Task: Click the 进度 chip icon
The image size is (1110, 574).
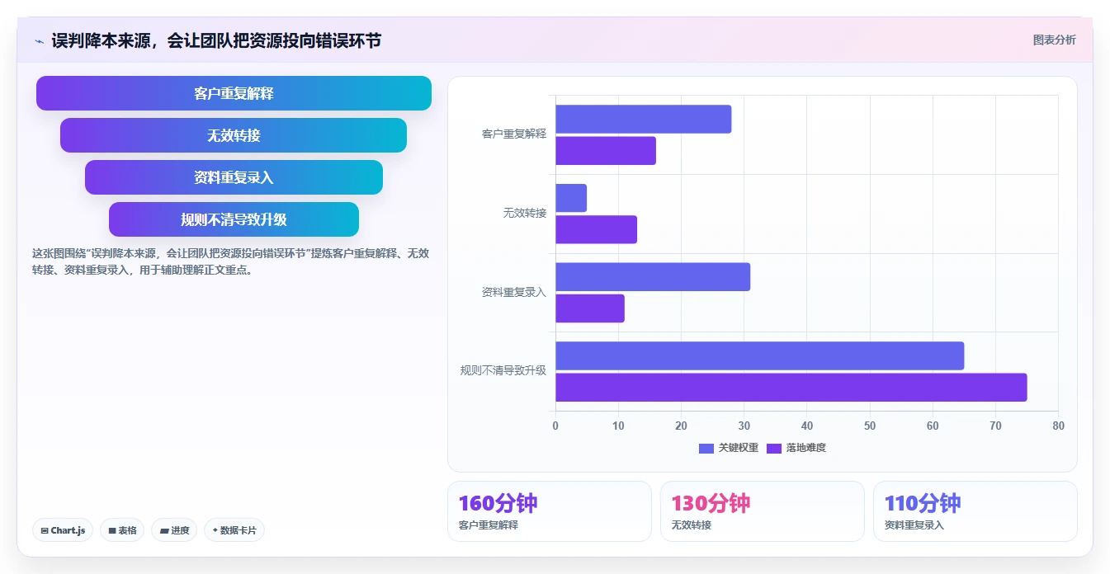Action: click(164, 531)
